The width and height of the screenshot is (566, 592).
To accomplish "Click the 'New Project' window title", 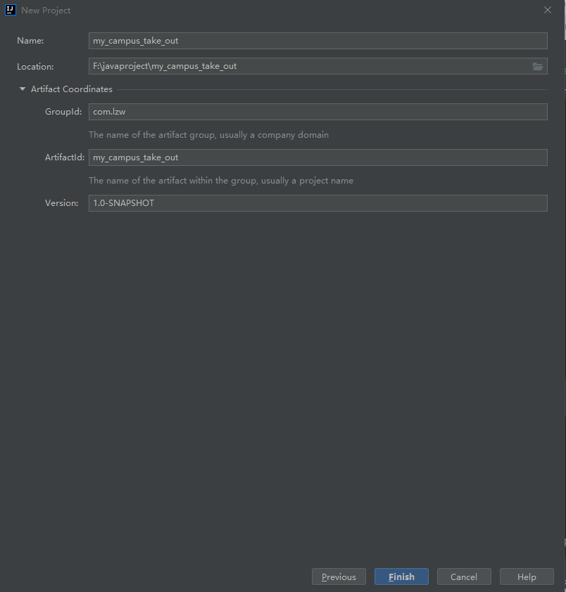I will (x=46, y=10).
